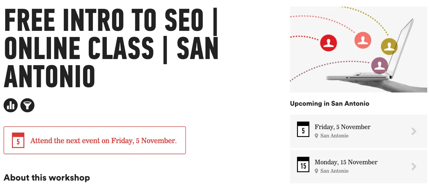Screen dimensions: 429x185
Task: Click the black calendar icon showing 5
Action: point(303,130)
